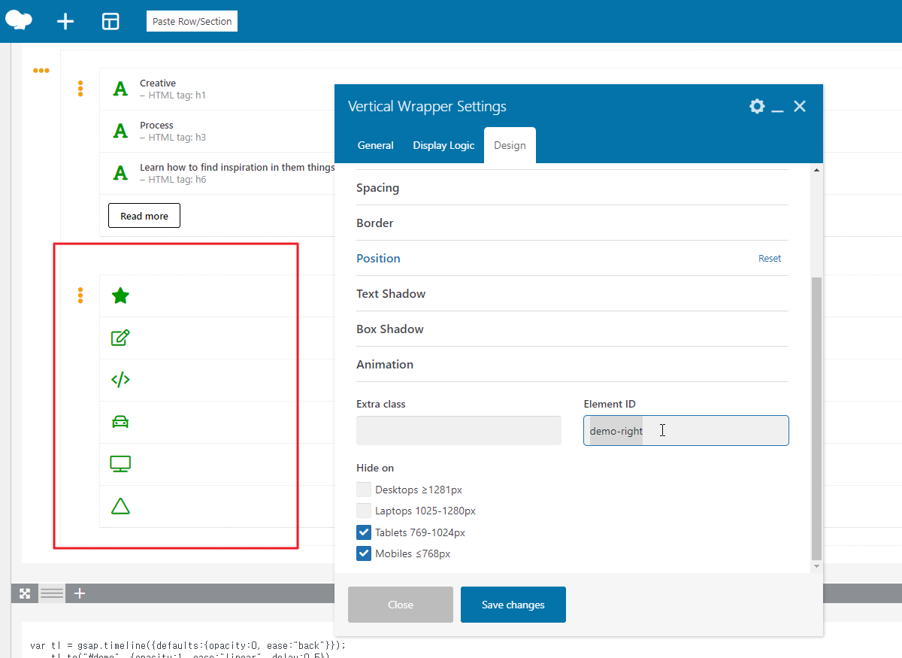Click the lines handle icon in bottom bar

pyautogui.click(x=52, y=593)
